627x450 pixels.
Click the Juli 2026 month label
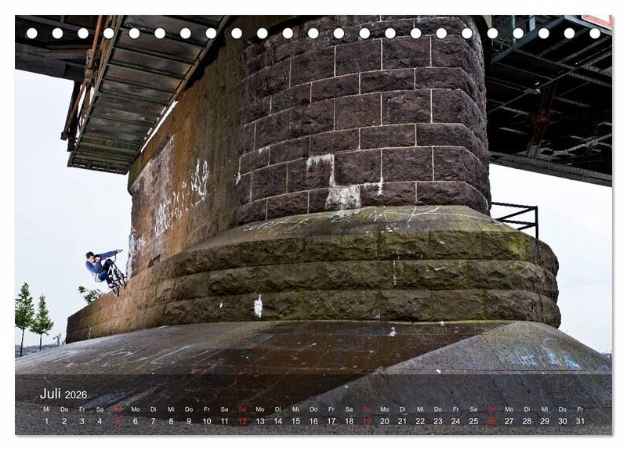coord(63,394)
